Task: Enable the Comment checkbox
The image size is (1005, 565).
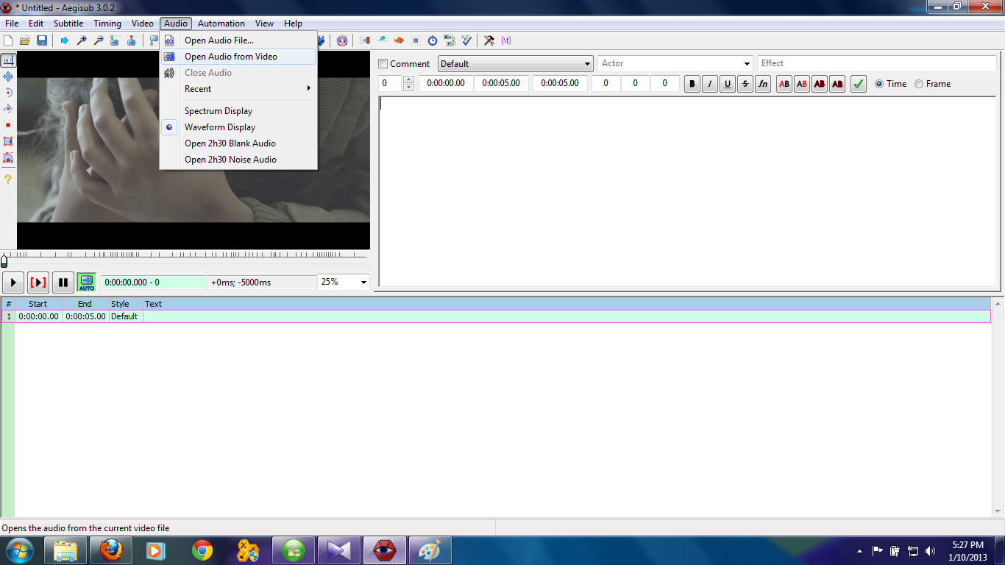Action: [x=383, y=63]
